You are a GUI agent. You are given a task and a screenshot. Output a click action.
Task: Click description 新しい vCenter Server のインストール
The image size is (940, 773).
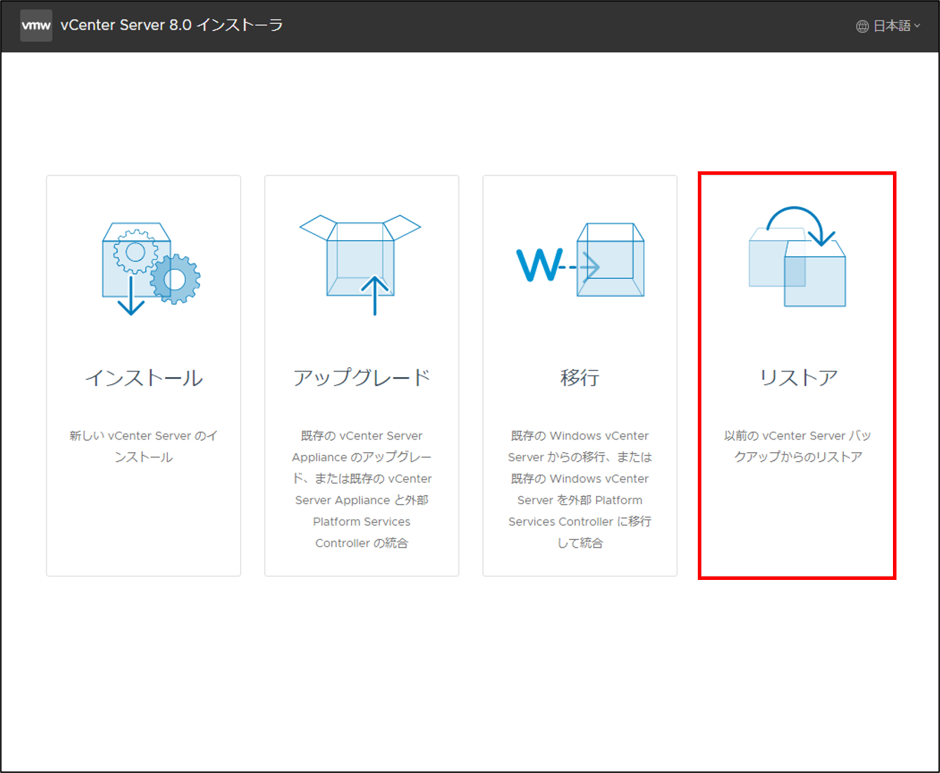tap(144, 447)
